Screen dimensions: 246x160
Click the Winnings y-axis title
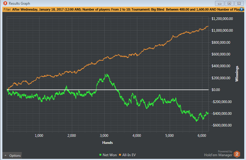(237, 74)
